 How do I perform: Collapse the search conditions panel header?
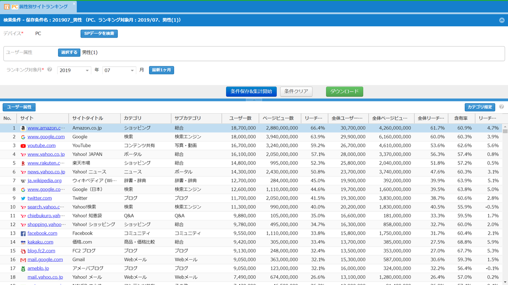(x=502, y=20)
